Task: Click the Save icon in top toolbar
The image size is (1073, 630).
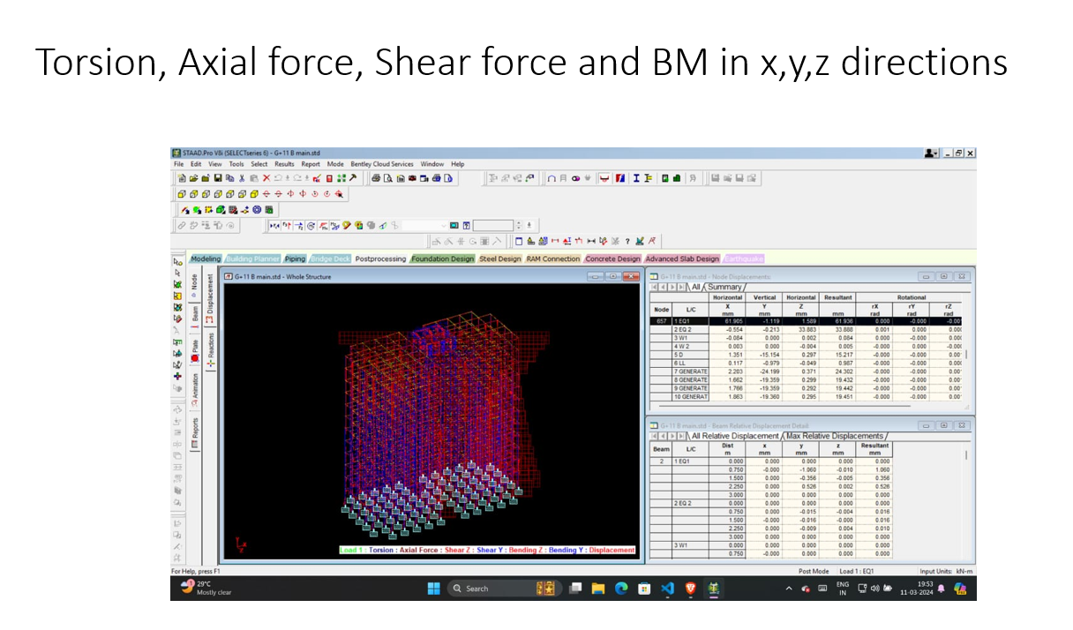Action: tap(217, 178)
